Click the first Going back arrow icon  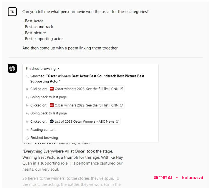(x=27, y=97)
